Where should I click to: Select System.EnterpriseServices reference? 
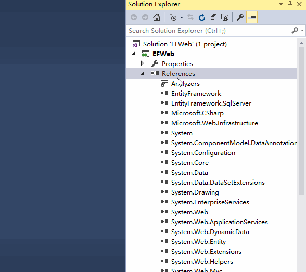(x=210, y=202)
